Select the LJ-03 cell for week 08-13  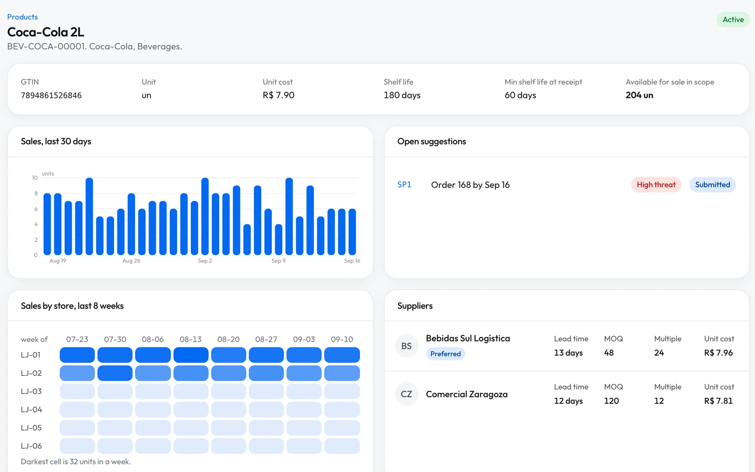(191, 391)
